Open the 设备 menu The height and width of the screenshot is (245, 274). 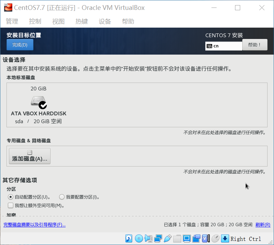coord(105,21)
